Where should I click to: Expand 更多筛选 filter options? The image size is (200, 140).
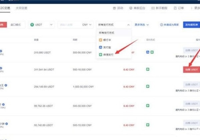pos(142,25)
